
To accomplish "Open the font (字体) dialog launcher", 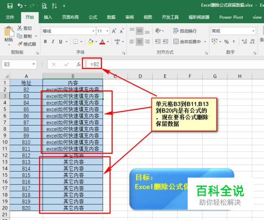I will tap(124, 53).
